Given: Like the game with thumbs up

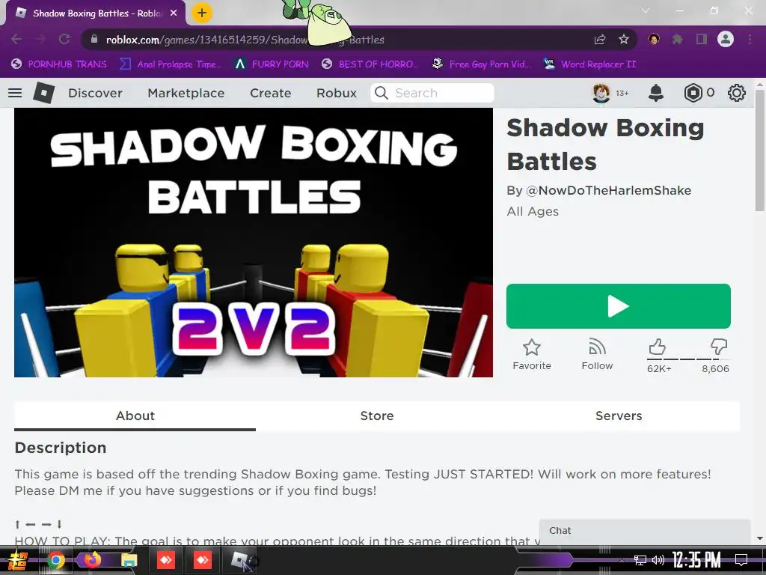Looking at the screenshot, I should [658, 347].
